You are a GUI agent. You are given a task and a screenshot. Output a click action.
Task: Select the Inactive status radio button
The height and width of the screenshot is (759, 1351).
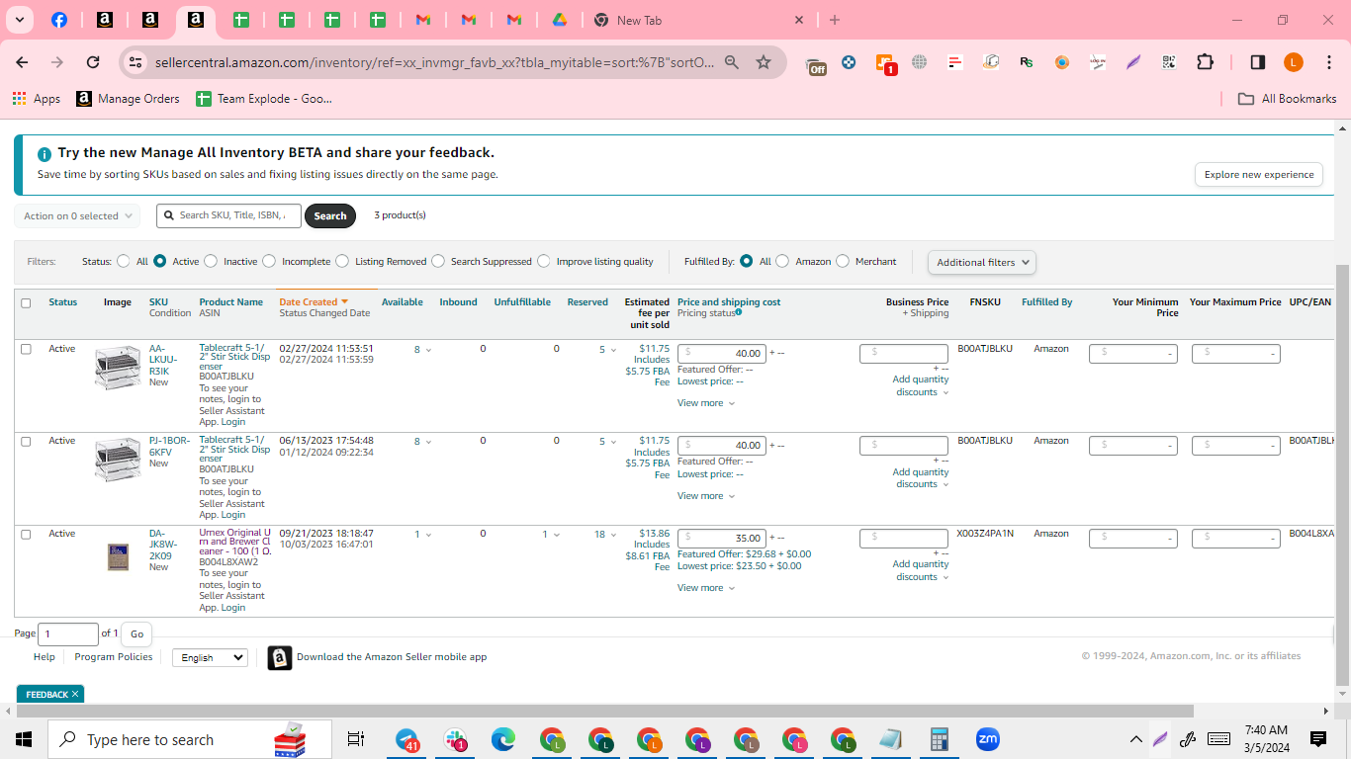[x=211, y=262]
